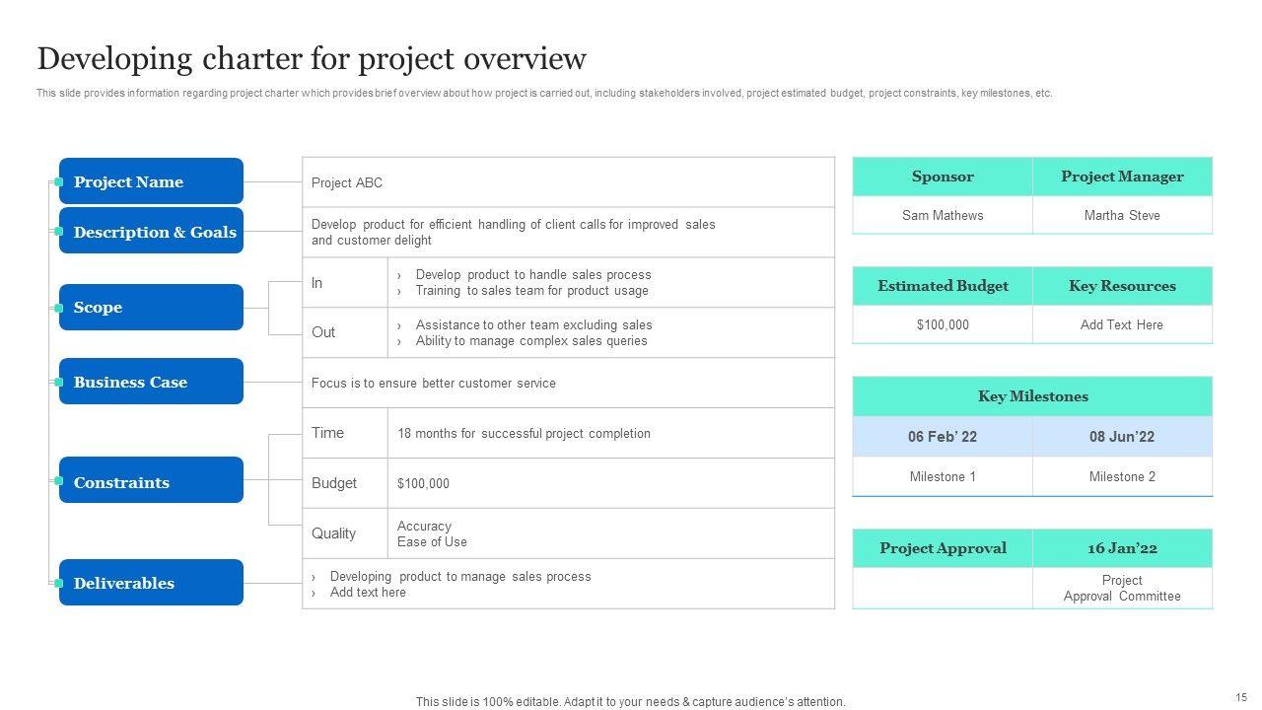
Task: Select the Project Name blue label
Action: (151, 181)
